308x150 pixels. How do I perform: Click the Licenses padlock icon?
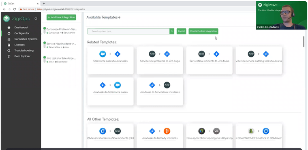point(9,45)
